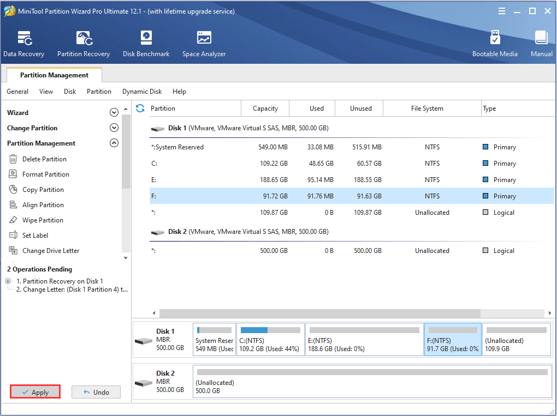The image size is (557, 416).
Task: Click the partition list scroll right arrow
Action: pyautogui.click(x=549, y=313)
